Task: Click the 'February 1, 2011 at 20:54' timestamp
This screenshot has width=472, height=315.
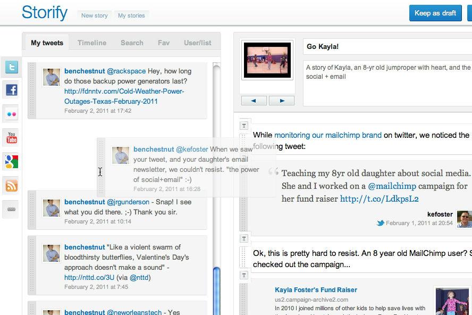Action: coord(419,223)
